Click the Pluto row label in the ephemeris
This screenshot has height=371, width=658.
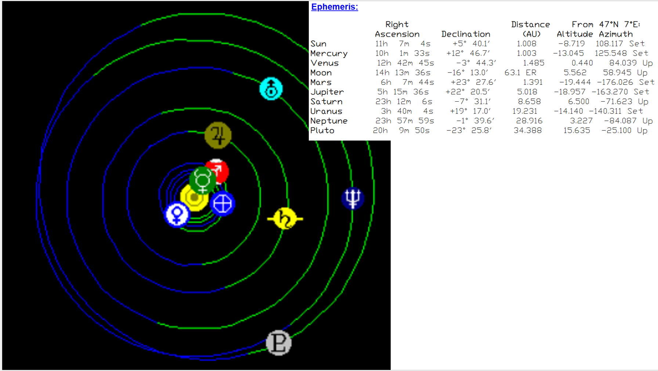click(322, 131)
